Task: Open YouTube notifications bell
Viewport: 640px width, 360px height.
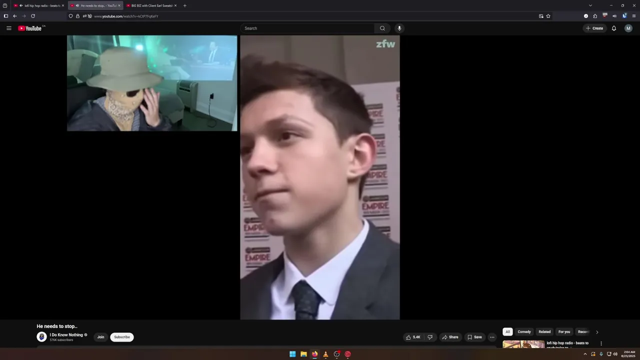Action: [614, 28]
